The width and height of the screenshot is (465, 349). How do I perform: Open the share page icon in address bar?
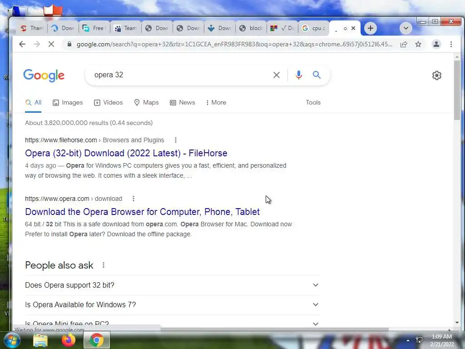[404, 44]
